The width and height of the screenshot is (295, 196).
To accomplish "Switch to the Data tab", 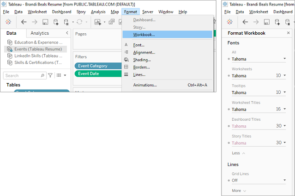I will pyautogui.click(x=11, y=33).
